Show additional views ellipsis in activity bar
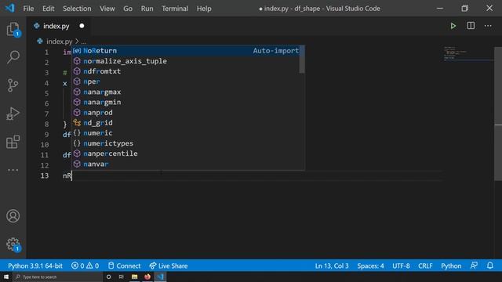This screenshot has width=502, height=282. pyautogui.click(x=13, y=170)
